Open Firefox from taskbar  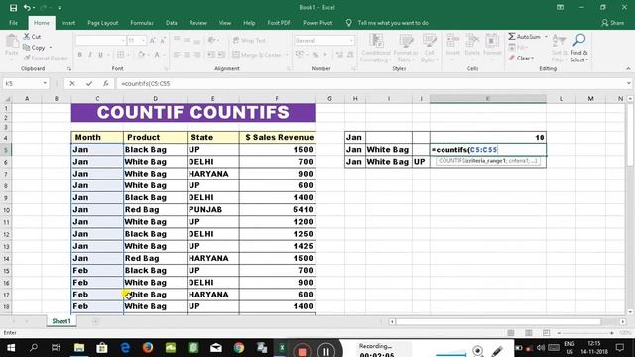[148, 348]
